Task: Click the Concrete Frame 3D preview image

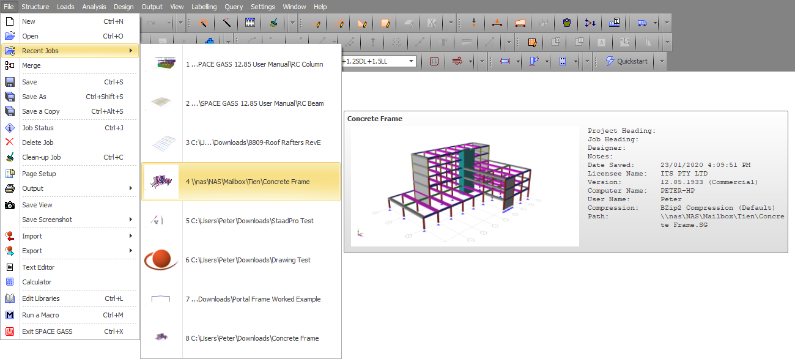Action: pos(464,186)
